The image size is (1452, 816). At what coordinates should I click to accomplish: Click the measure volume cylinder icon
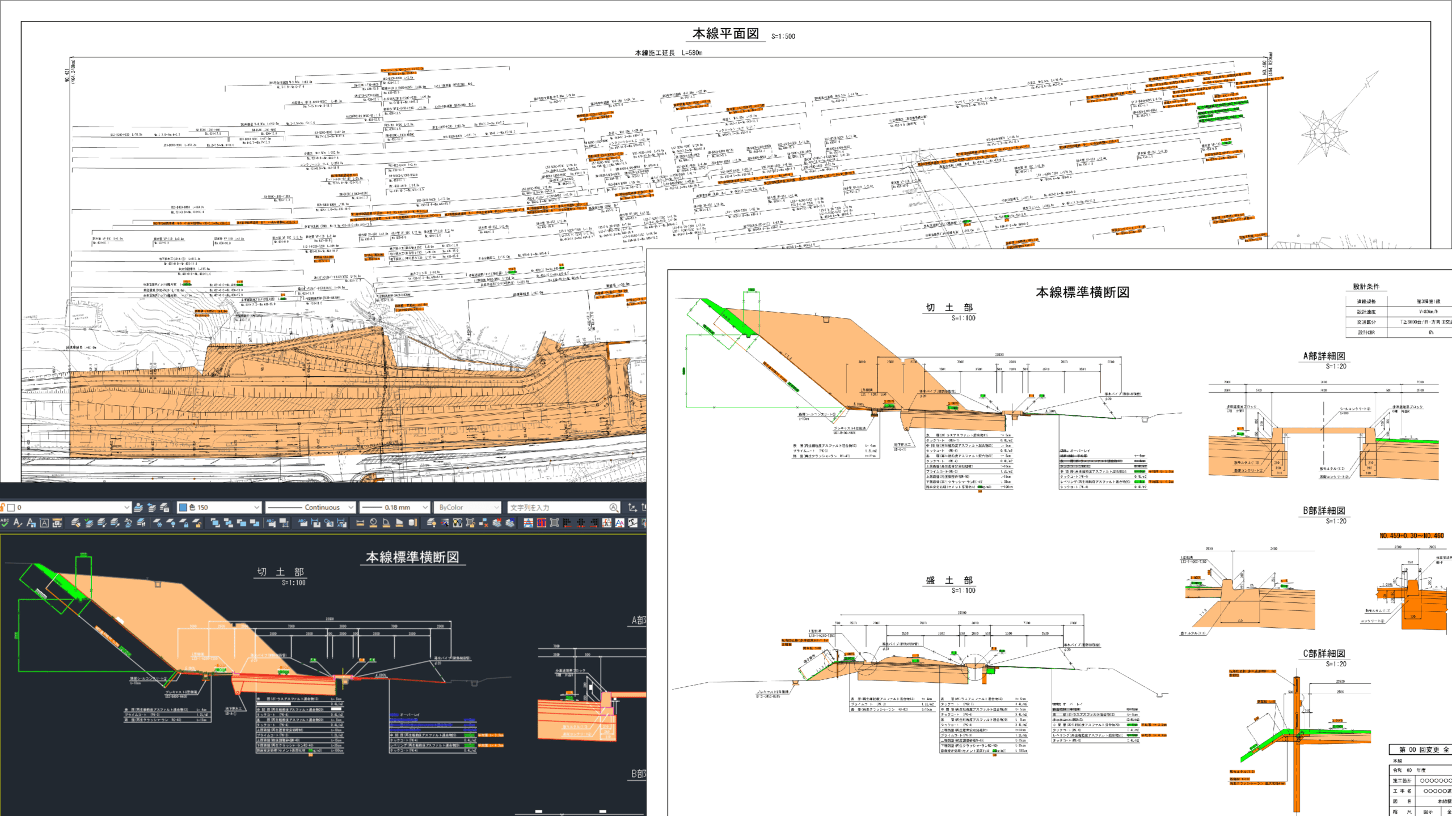coord(412,522)
